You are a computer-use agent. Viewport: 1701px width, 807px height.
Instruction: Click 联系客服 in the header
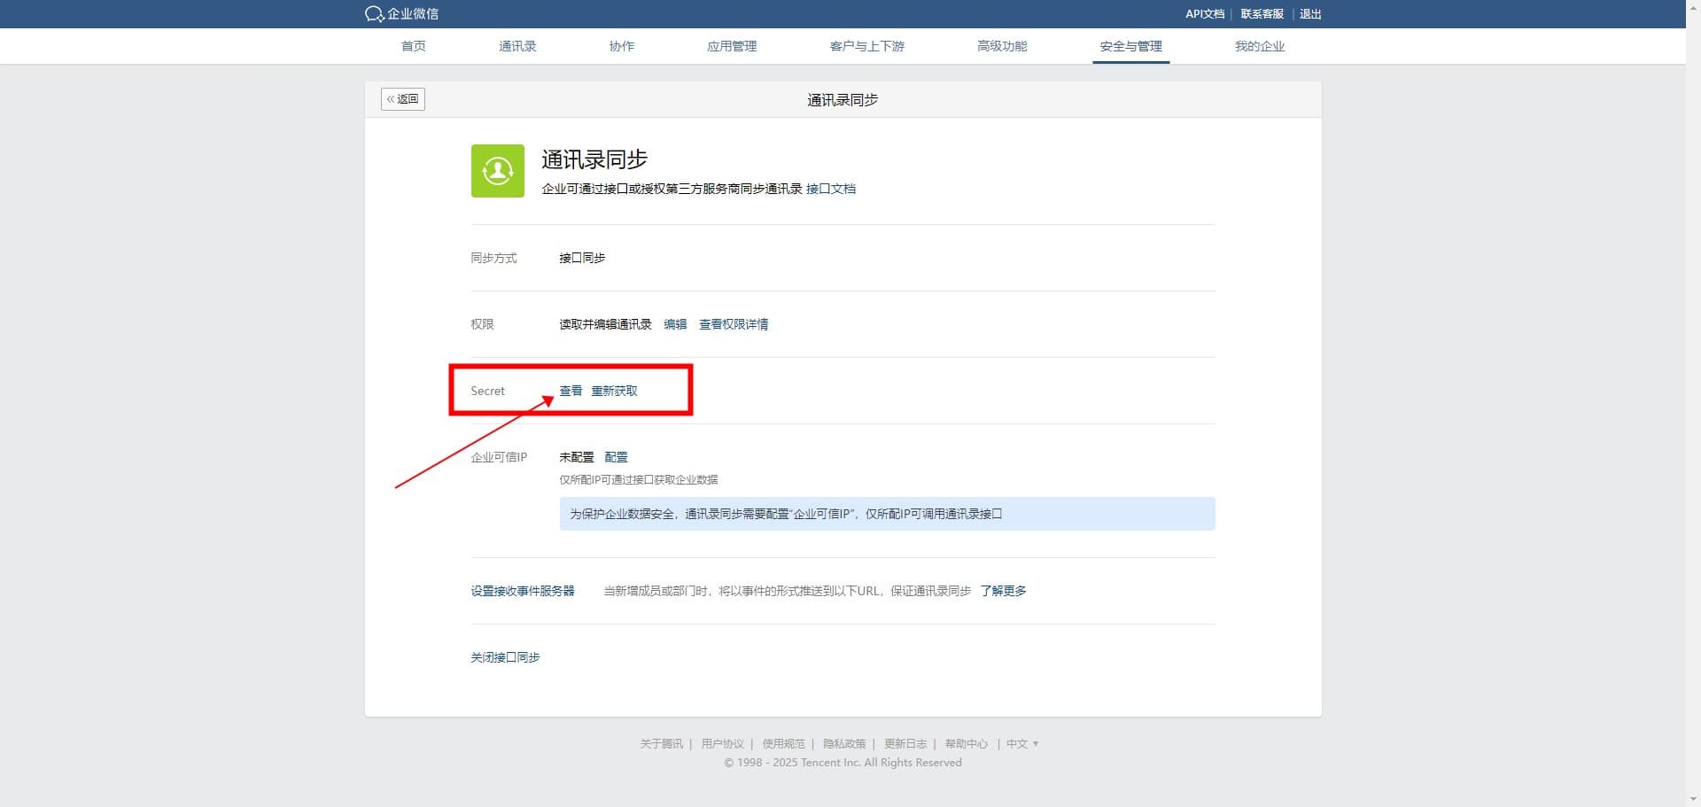1262,14
